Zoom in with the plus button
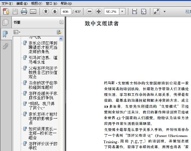This screenshot has height=151, width=191. [99, 11]
